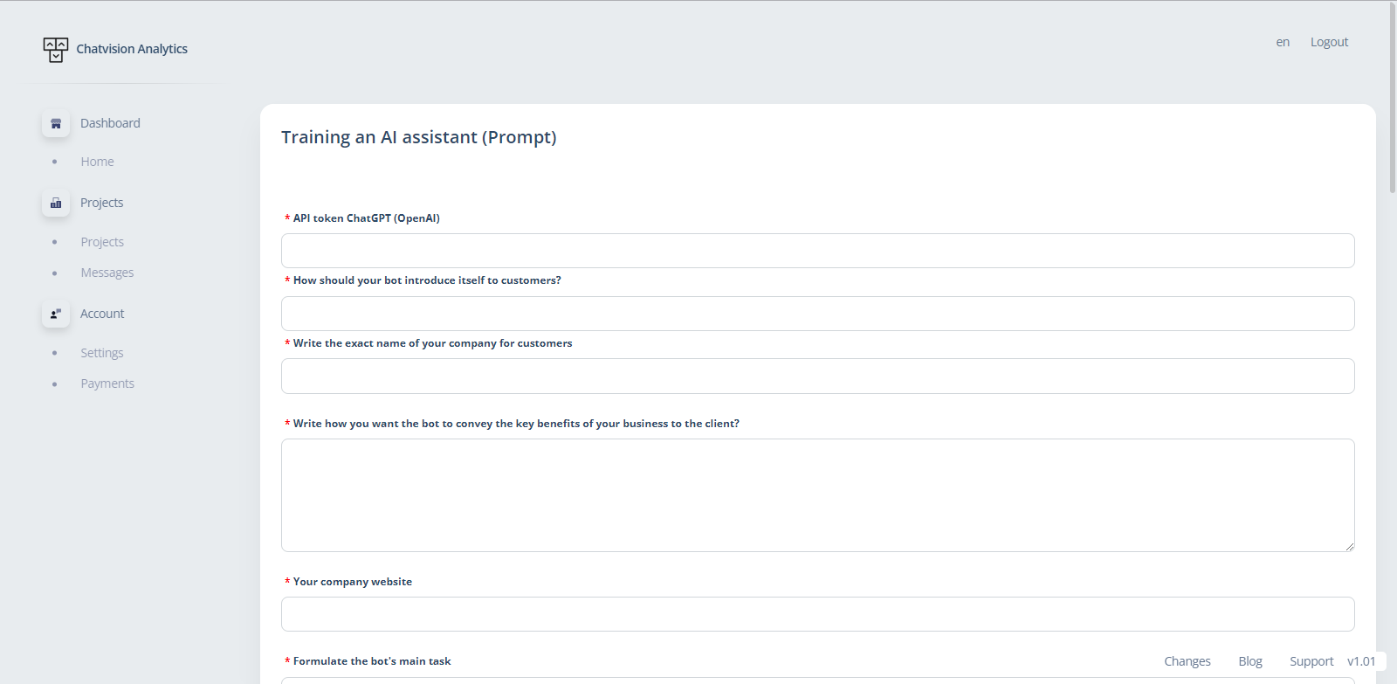This screenshot has height=684, width=1397.
Task: Click the Dashboard store icon
Action: (56, 123)
